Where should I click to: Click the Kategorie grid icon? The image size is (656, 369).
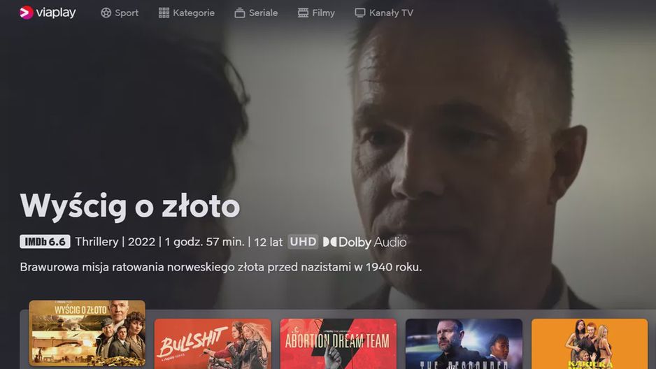(x=164, y=13)
